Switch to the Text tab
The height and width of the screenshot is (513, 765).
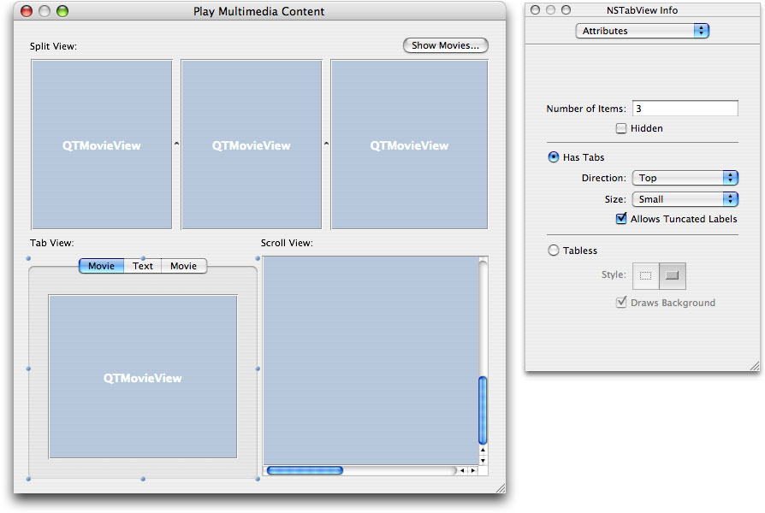coord(142,266)
